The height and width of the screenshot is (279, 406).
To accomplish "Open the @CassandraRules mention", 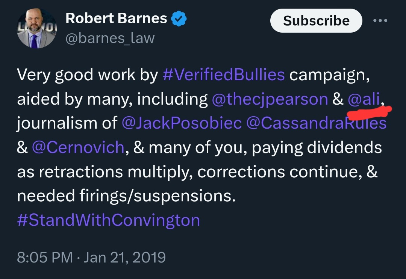I will [317, 123].
